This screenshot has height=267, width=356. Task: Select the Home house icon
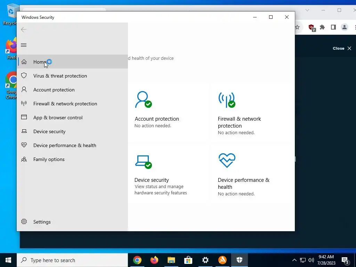[x=24, y=62]
